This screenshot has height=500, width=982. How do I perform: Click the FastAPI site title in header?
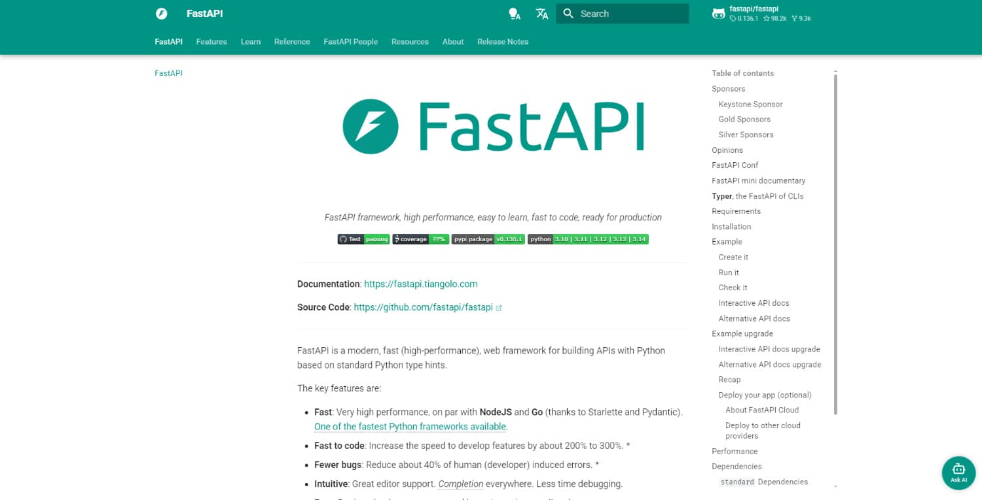click(204, 14)
